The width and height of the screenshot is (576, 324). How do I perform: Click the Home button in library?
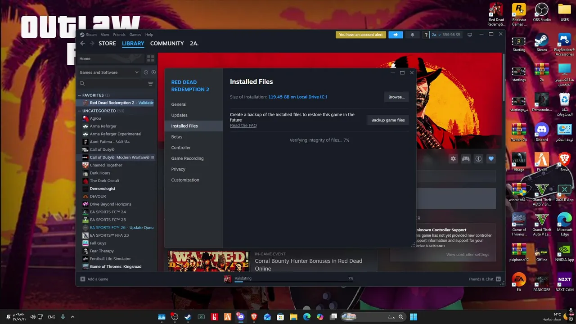click(110, 58)
